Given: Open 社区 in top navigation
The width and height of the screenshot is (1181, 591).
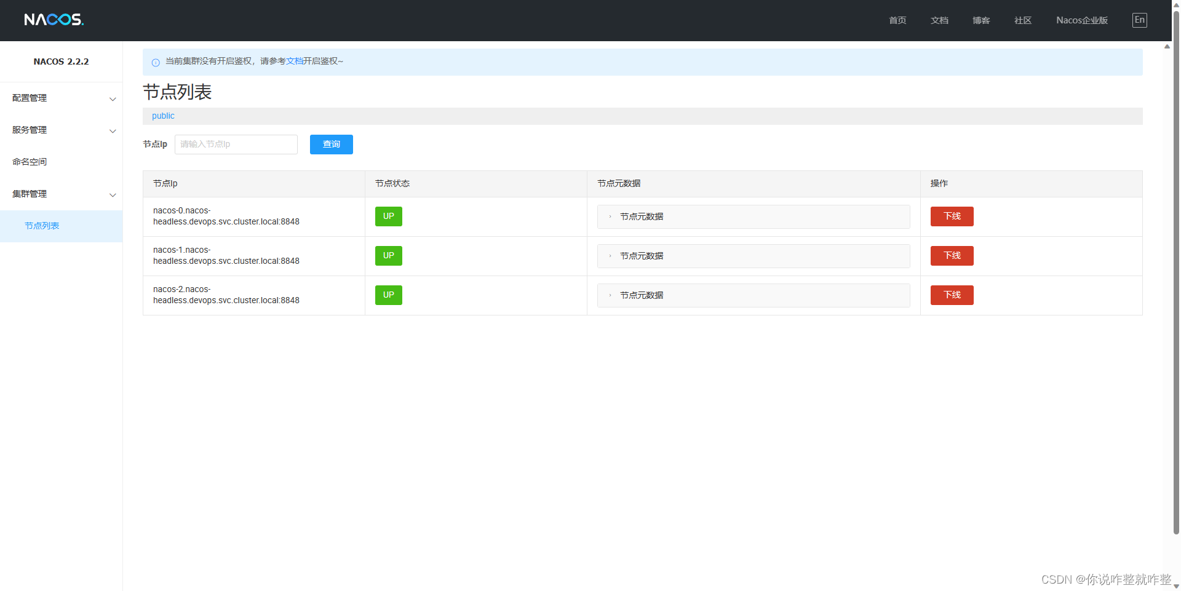Looking at the screenshot, I should click(1023, 20).
